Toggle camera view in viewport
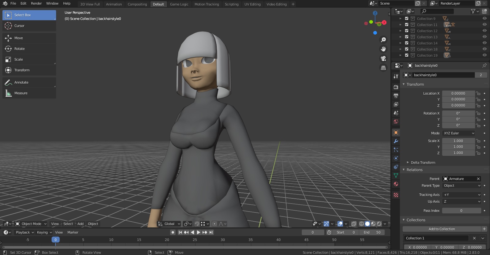The width and height of the screenshot is (490, 255). point(383,58)
